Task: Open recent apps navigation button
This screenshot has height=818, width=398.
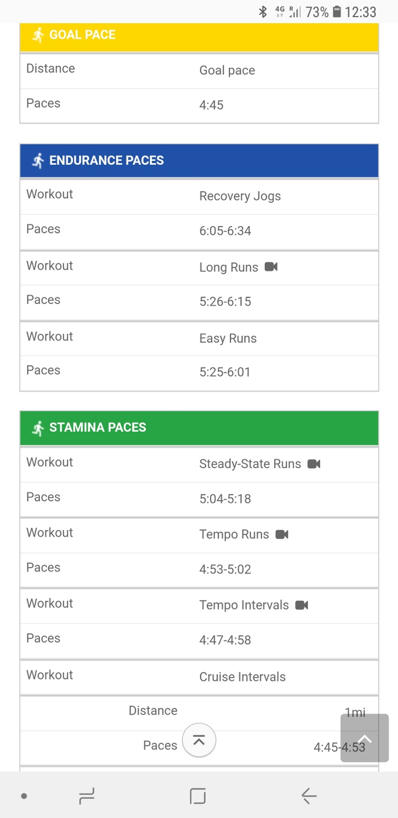Action: pyautogui.click(x=87, y=796)
